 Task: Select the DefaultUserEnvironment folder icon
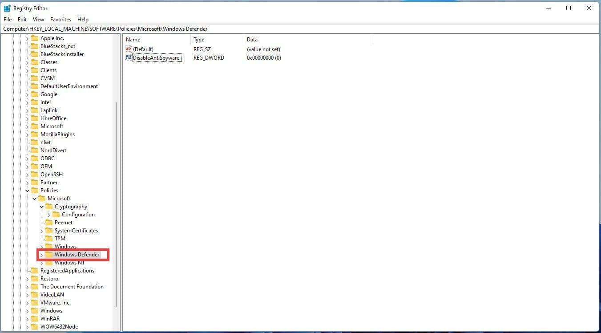tap(34, 86)
